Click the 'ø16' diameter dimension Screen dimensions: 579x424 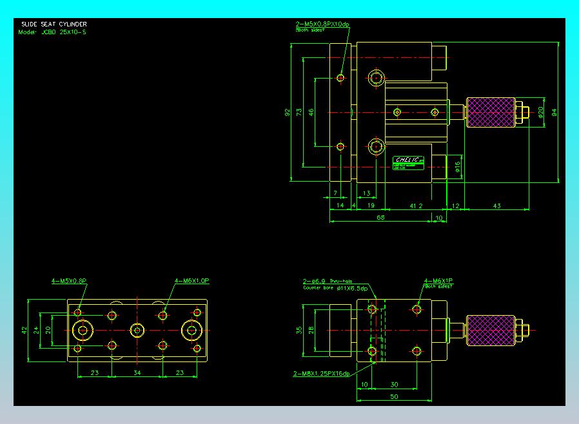tap(458, 167)
